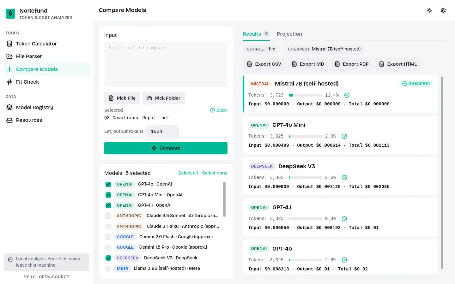Click Select none models link
The image size is (455, 284).
(215, 173)
